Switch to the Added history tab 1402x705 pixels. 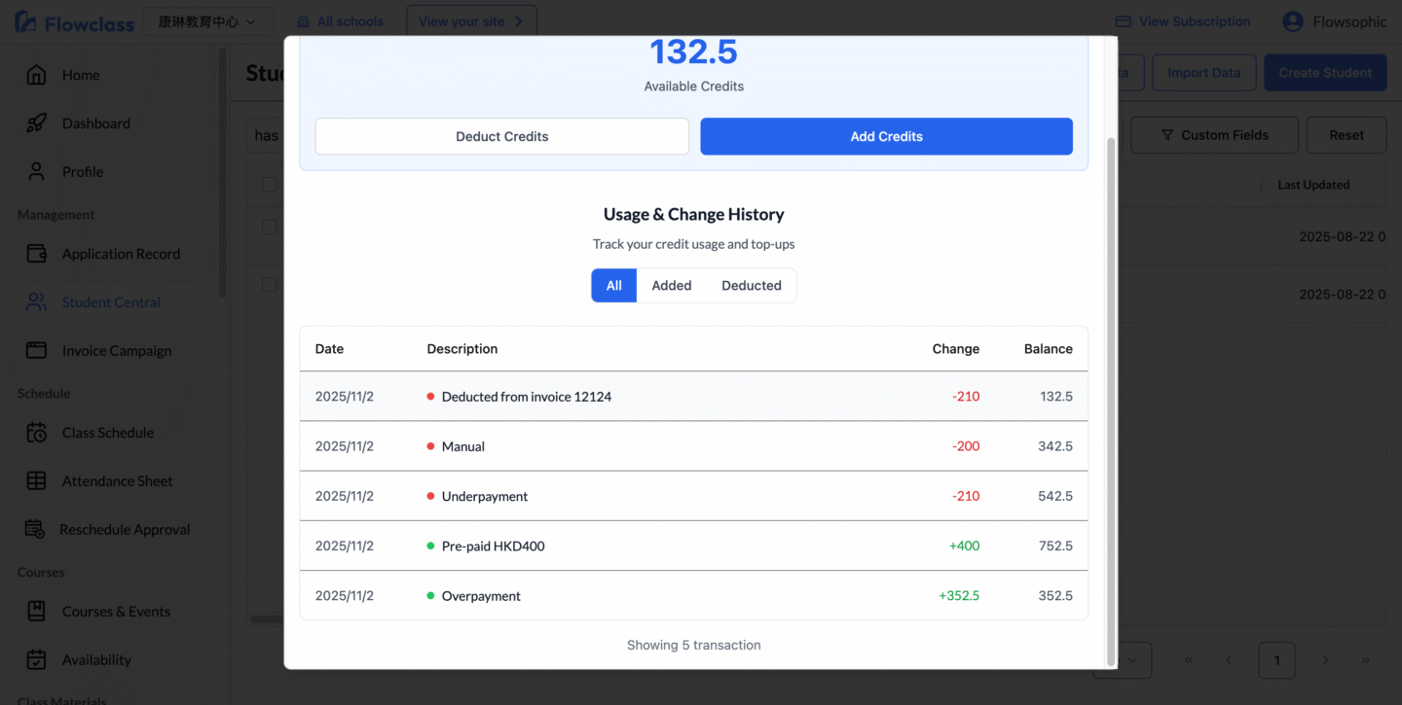pyautogui.click(x=671, y=286)
